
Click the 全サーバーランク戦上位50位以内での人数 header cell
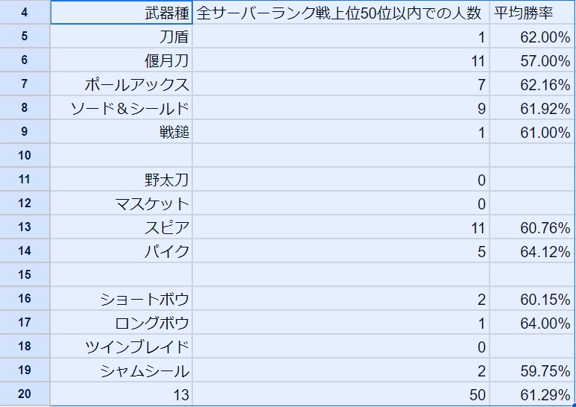click(341, 13)
